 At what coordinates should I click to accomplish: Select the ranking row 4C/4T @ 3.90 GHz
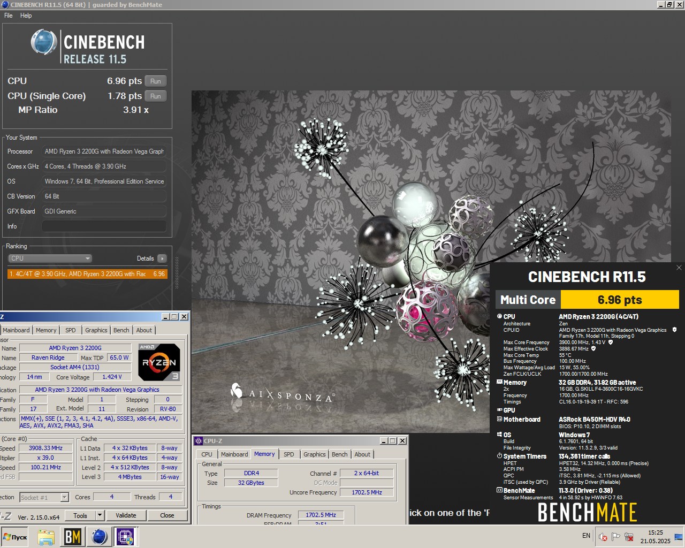[x=87, y=274]
